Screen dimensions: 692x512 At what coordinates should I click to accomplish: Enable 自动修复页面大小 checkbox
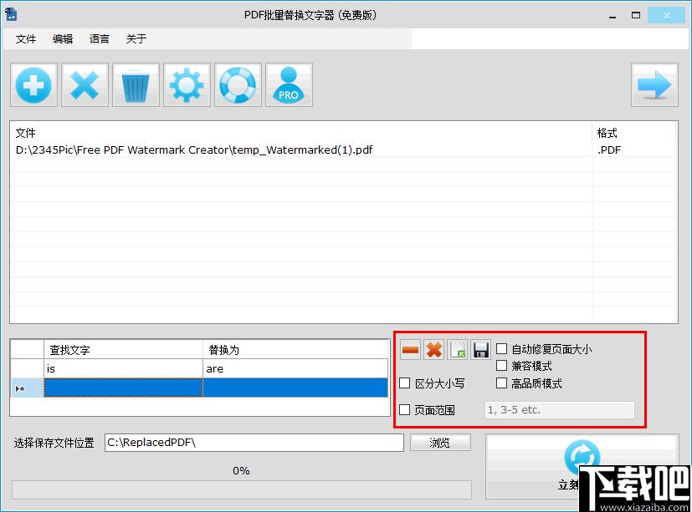501,349
